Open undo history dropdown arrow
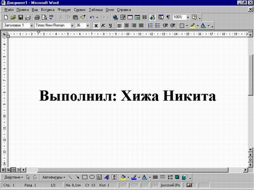254x190 pixels. click(97, 17)
